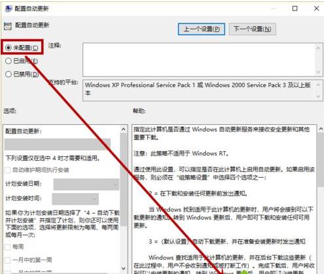Check 自动维护期间执行安装 checkbox

[x=8, y=170]
